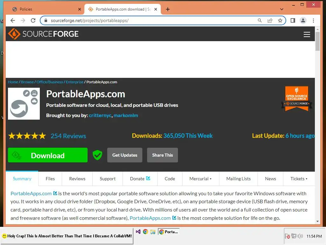Open Visual Studio from the taskbar

coord(138,232)
